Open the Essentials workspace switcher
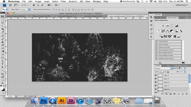 coord(182,5)
